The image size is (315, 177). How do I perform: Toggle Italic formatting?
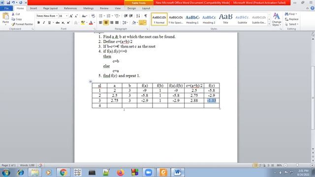[x=44, y=23]
